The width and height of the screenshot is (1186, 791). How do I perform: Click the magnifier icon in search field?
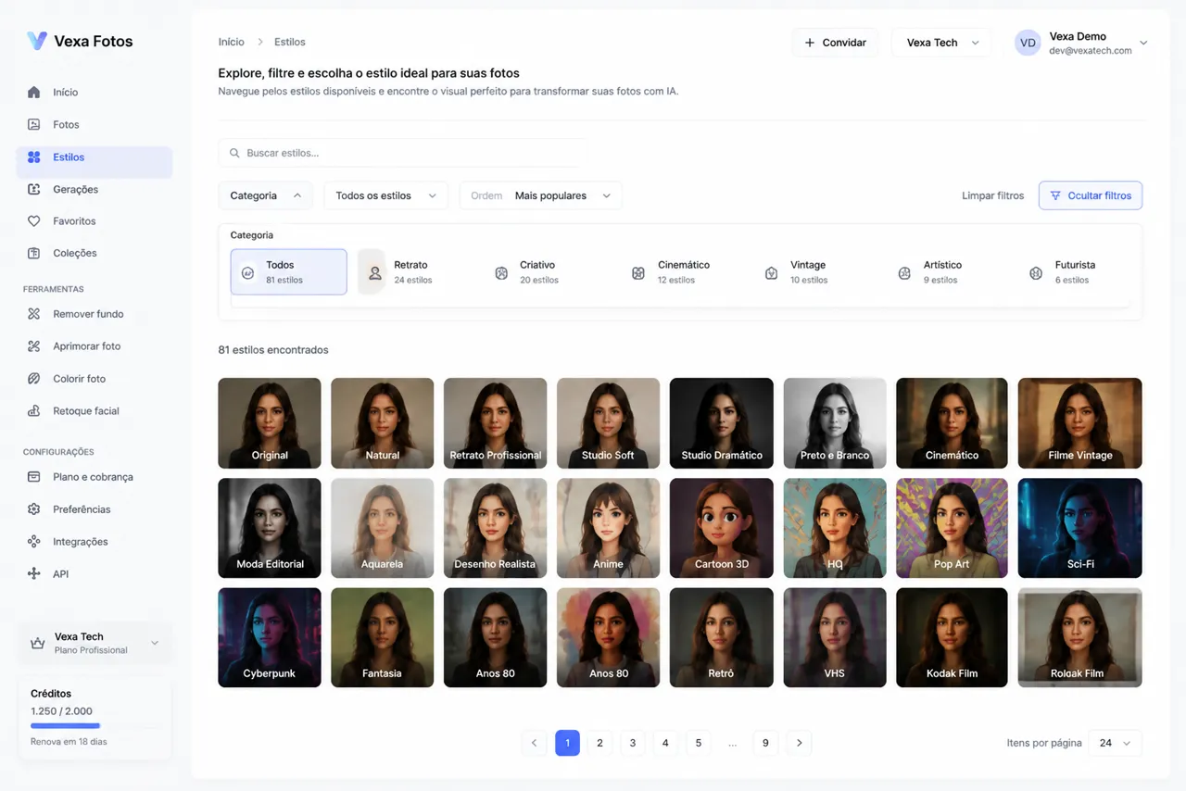(233, 153)
